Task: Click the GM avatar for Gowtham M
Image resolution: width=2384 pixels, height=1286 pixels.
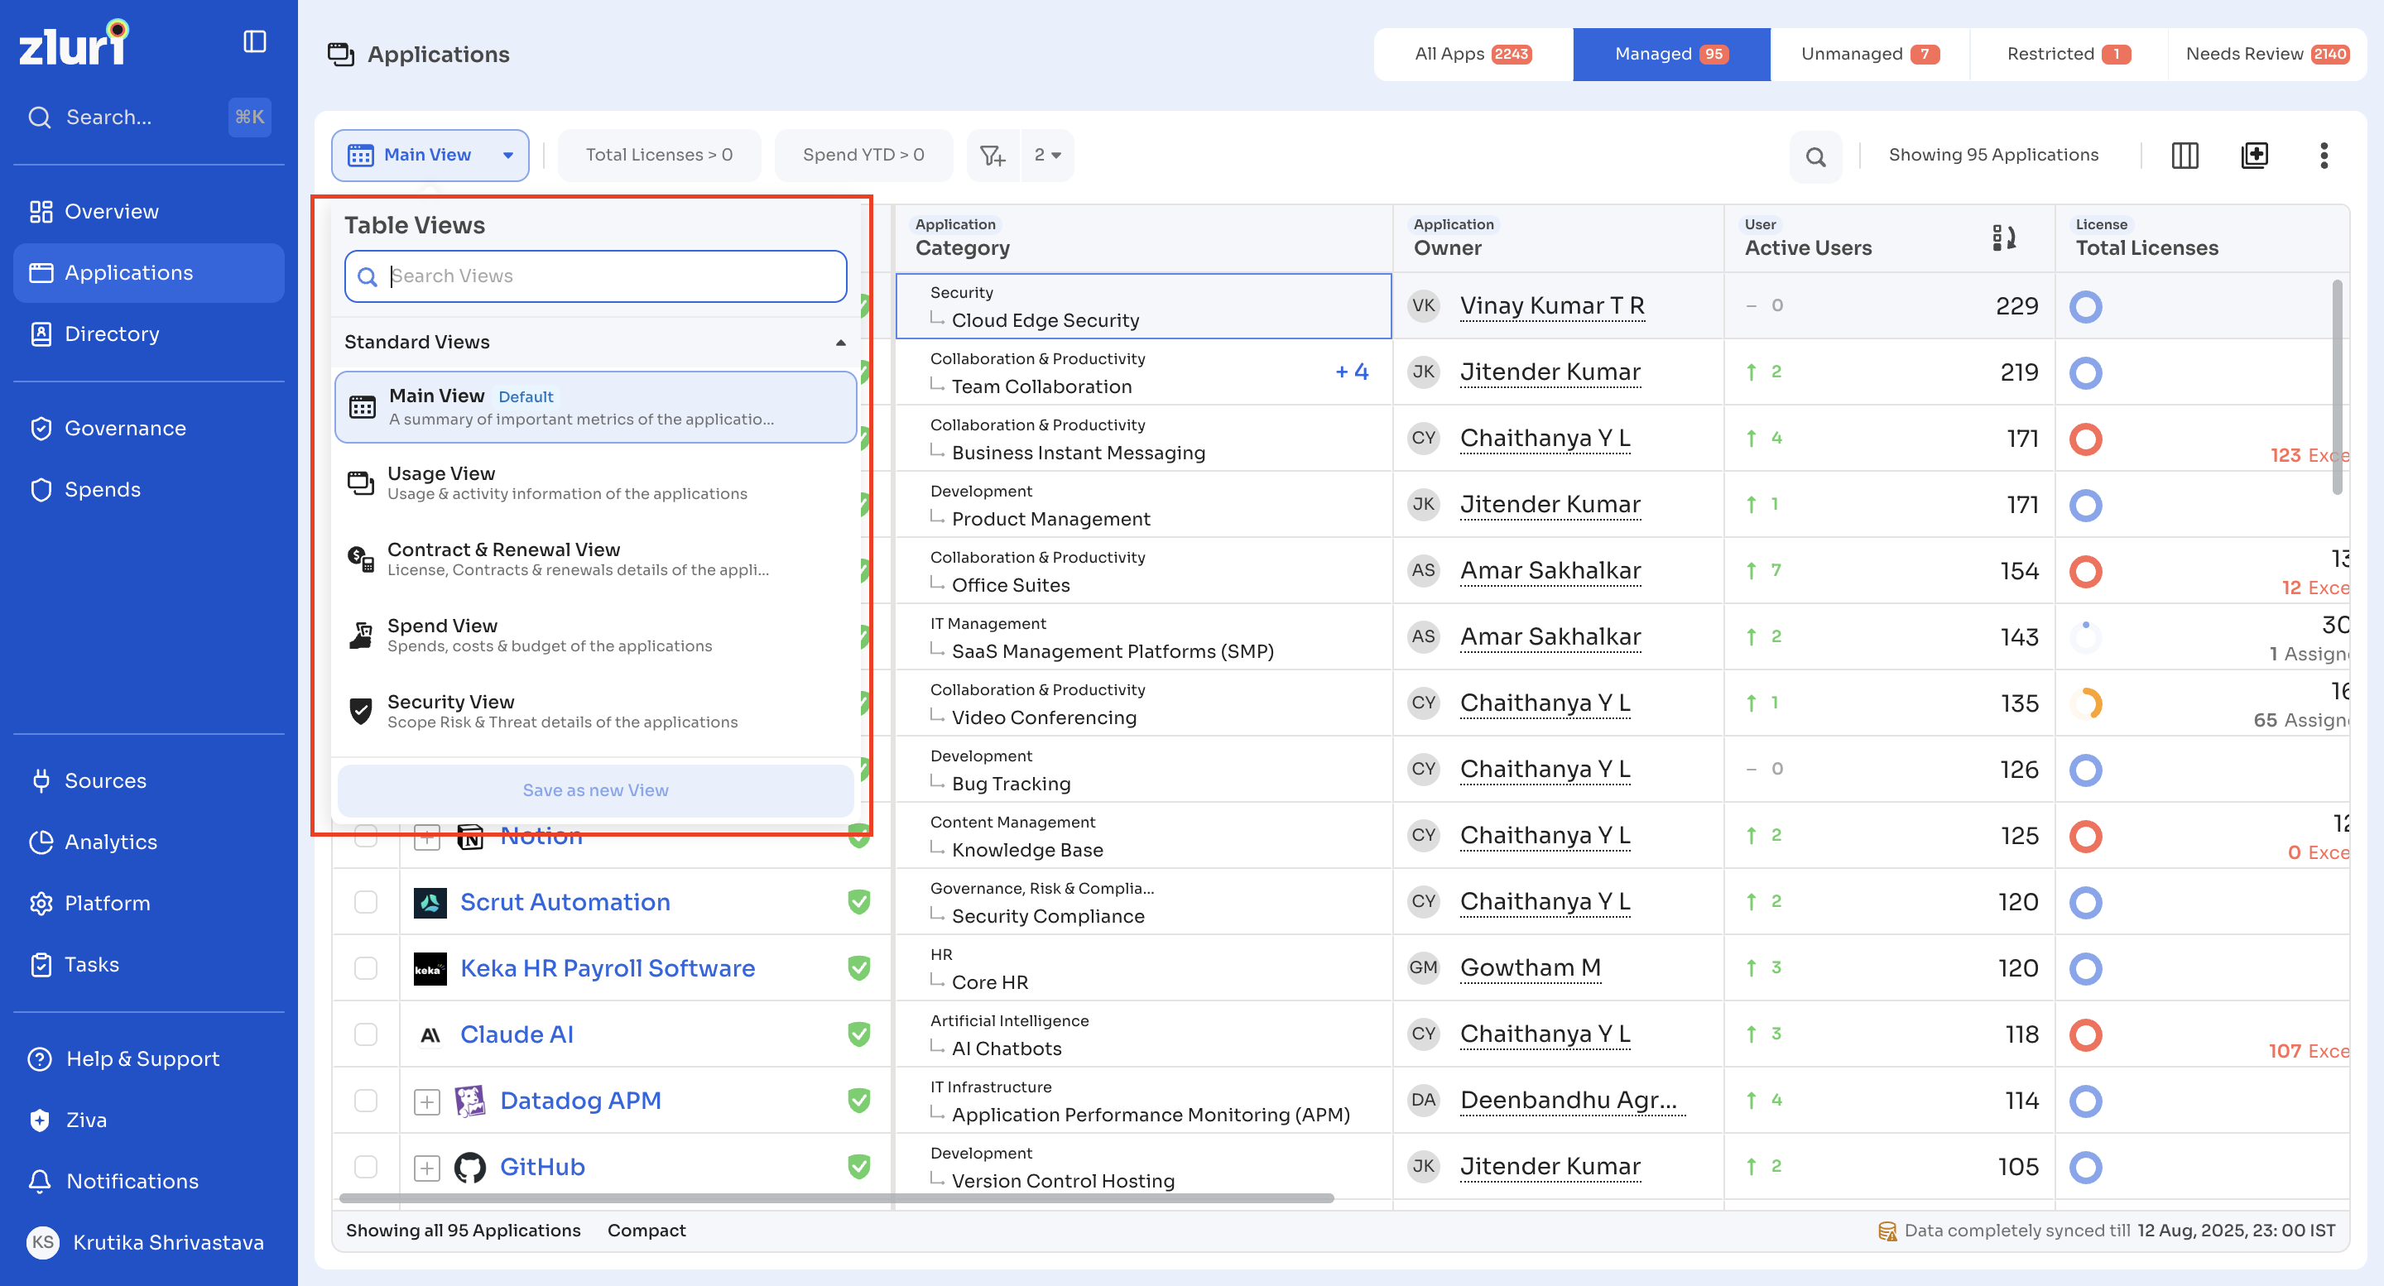Action: (x=1424, y=969)
